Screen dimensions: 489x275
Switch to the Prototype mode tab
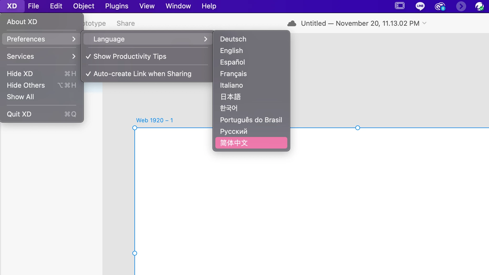click(x=95, y=23)
